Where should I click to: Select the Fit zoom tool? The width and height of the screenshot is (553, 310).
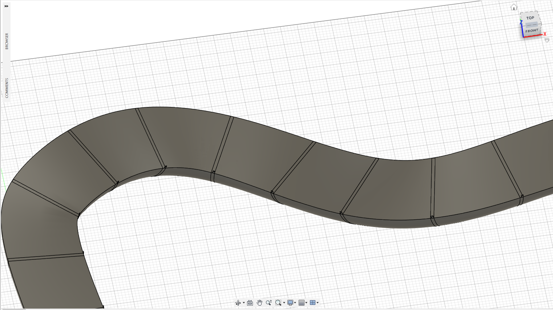click(x=278, y=302)
